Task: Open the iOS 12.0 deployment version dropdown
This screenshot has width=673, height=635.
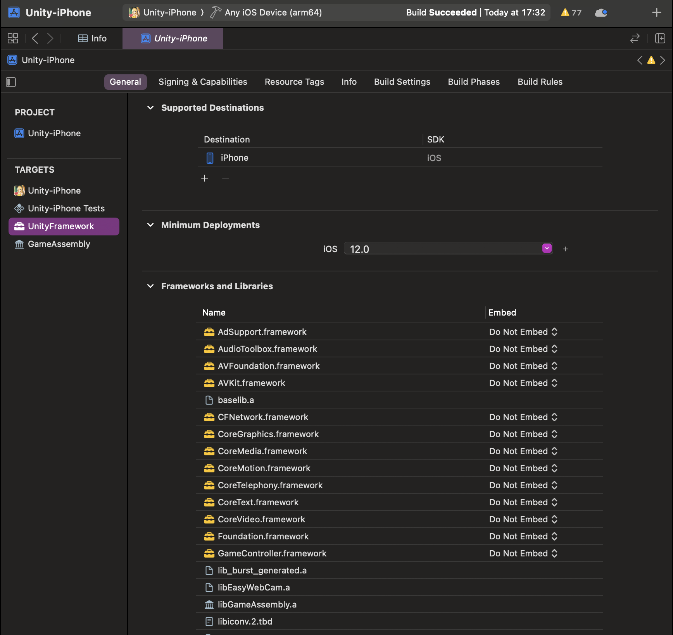Action: pos(547,249)
